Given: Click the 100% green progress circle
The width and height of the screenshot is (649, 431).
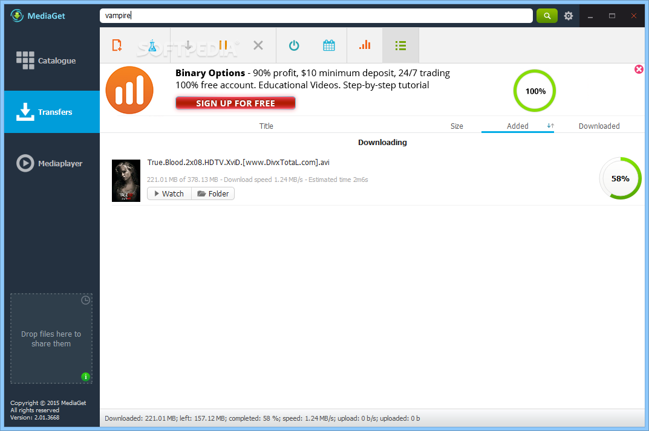Looking at the screenshot, I should [535, 91].
